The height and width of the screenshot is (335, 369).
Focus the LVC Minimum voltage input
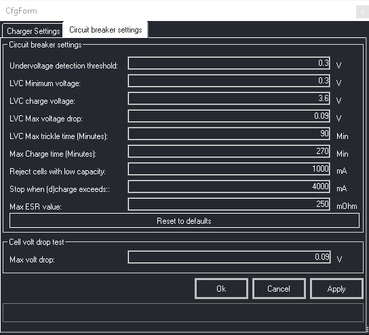click(x=229, y=81)
